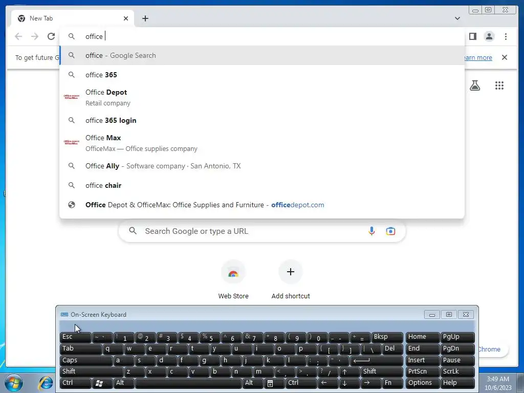Close the New Tab tab
The height and width of the screenshot is (393, 524).
126,18
